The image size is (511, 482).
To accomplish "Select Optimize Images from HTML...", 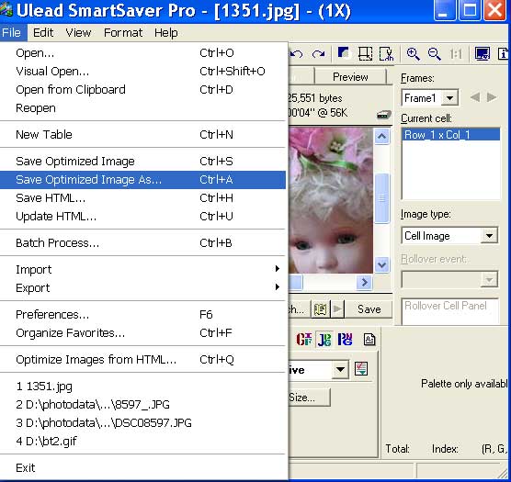I will click(x=142, y=359).
